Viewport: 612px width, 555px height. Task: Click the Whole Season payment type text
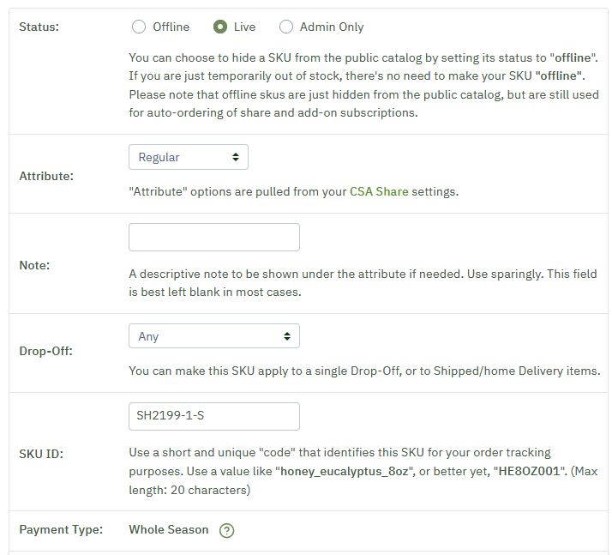pos(169,529)
